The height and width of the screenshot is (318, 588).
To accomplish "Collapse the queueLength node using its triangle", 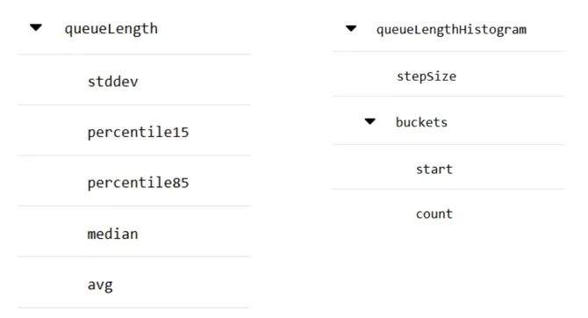I will point(36,27).
